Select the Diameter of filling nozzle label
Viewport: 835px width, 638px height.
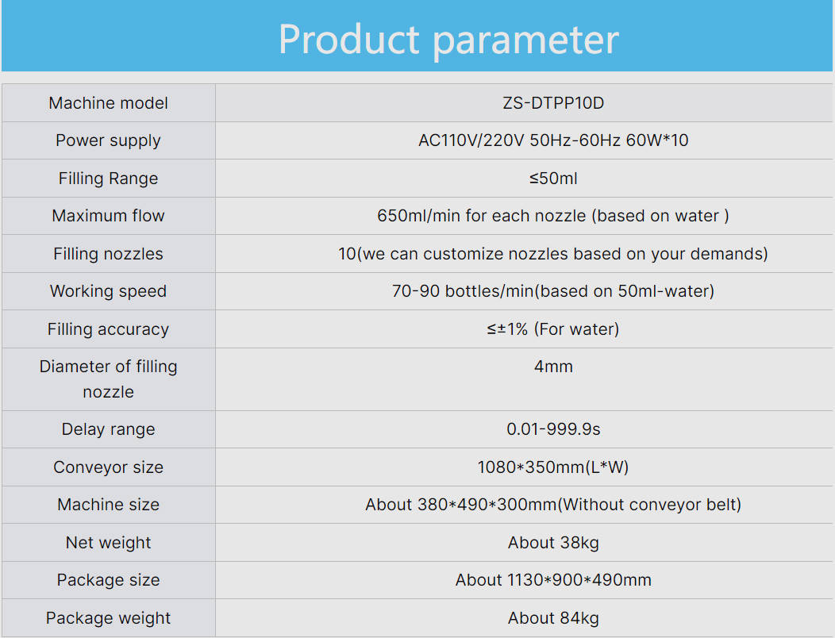click(x=108, y=379)
